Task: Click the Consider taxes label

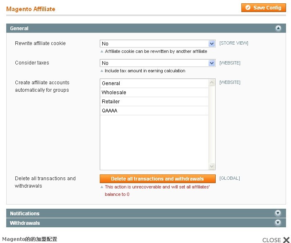Action: tap(32, 63)
